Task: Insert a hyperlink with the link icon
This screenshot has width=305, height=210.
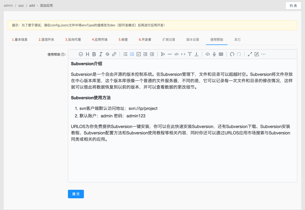Action: (114, 54)
